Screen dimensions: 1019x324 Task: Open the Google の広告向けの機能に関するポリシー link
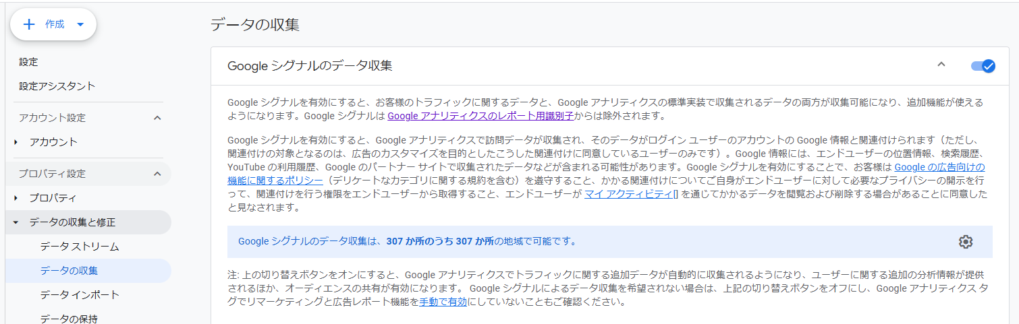tap(940, 167)
